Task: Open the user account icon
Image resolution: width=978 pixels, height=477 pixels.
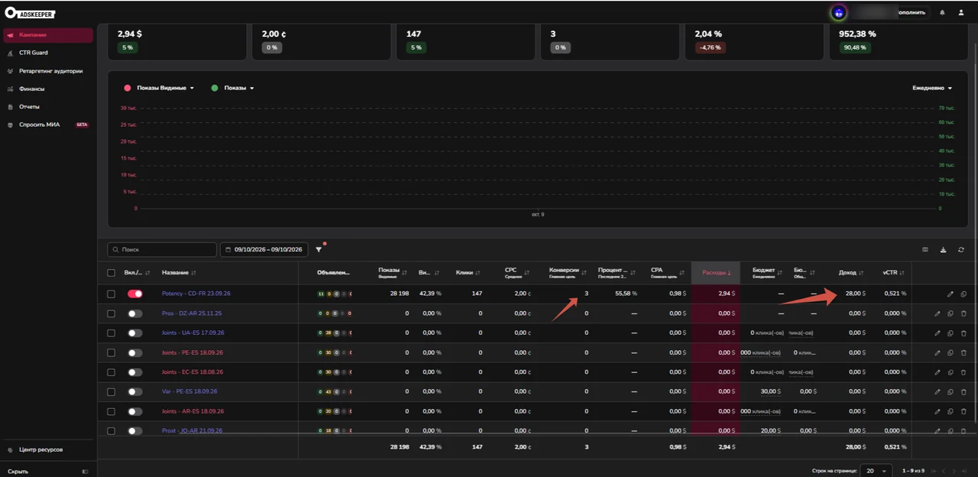Action: point(961,12)
